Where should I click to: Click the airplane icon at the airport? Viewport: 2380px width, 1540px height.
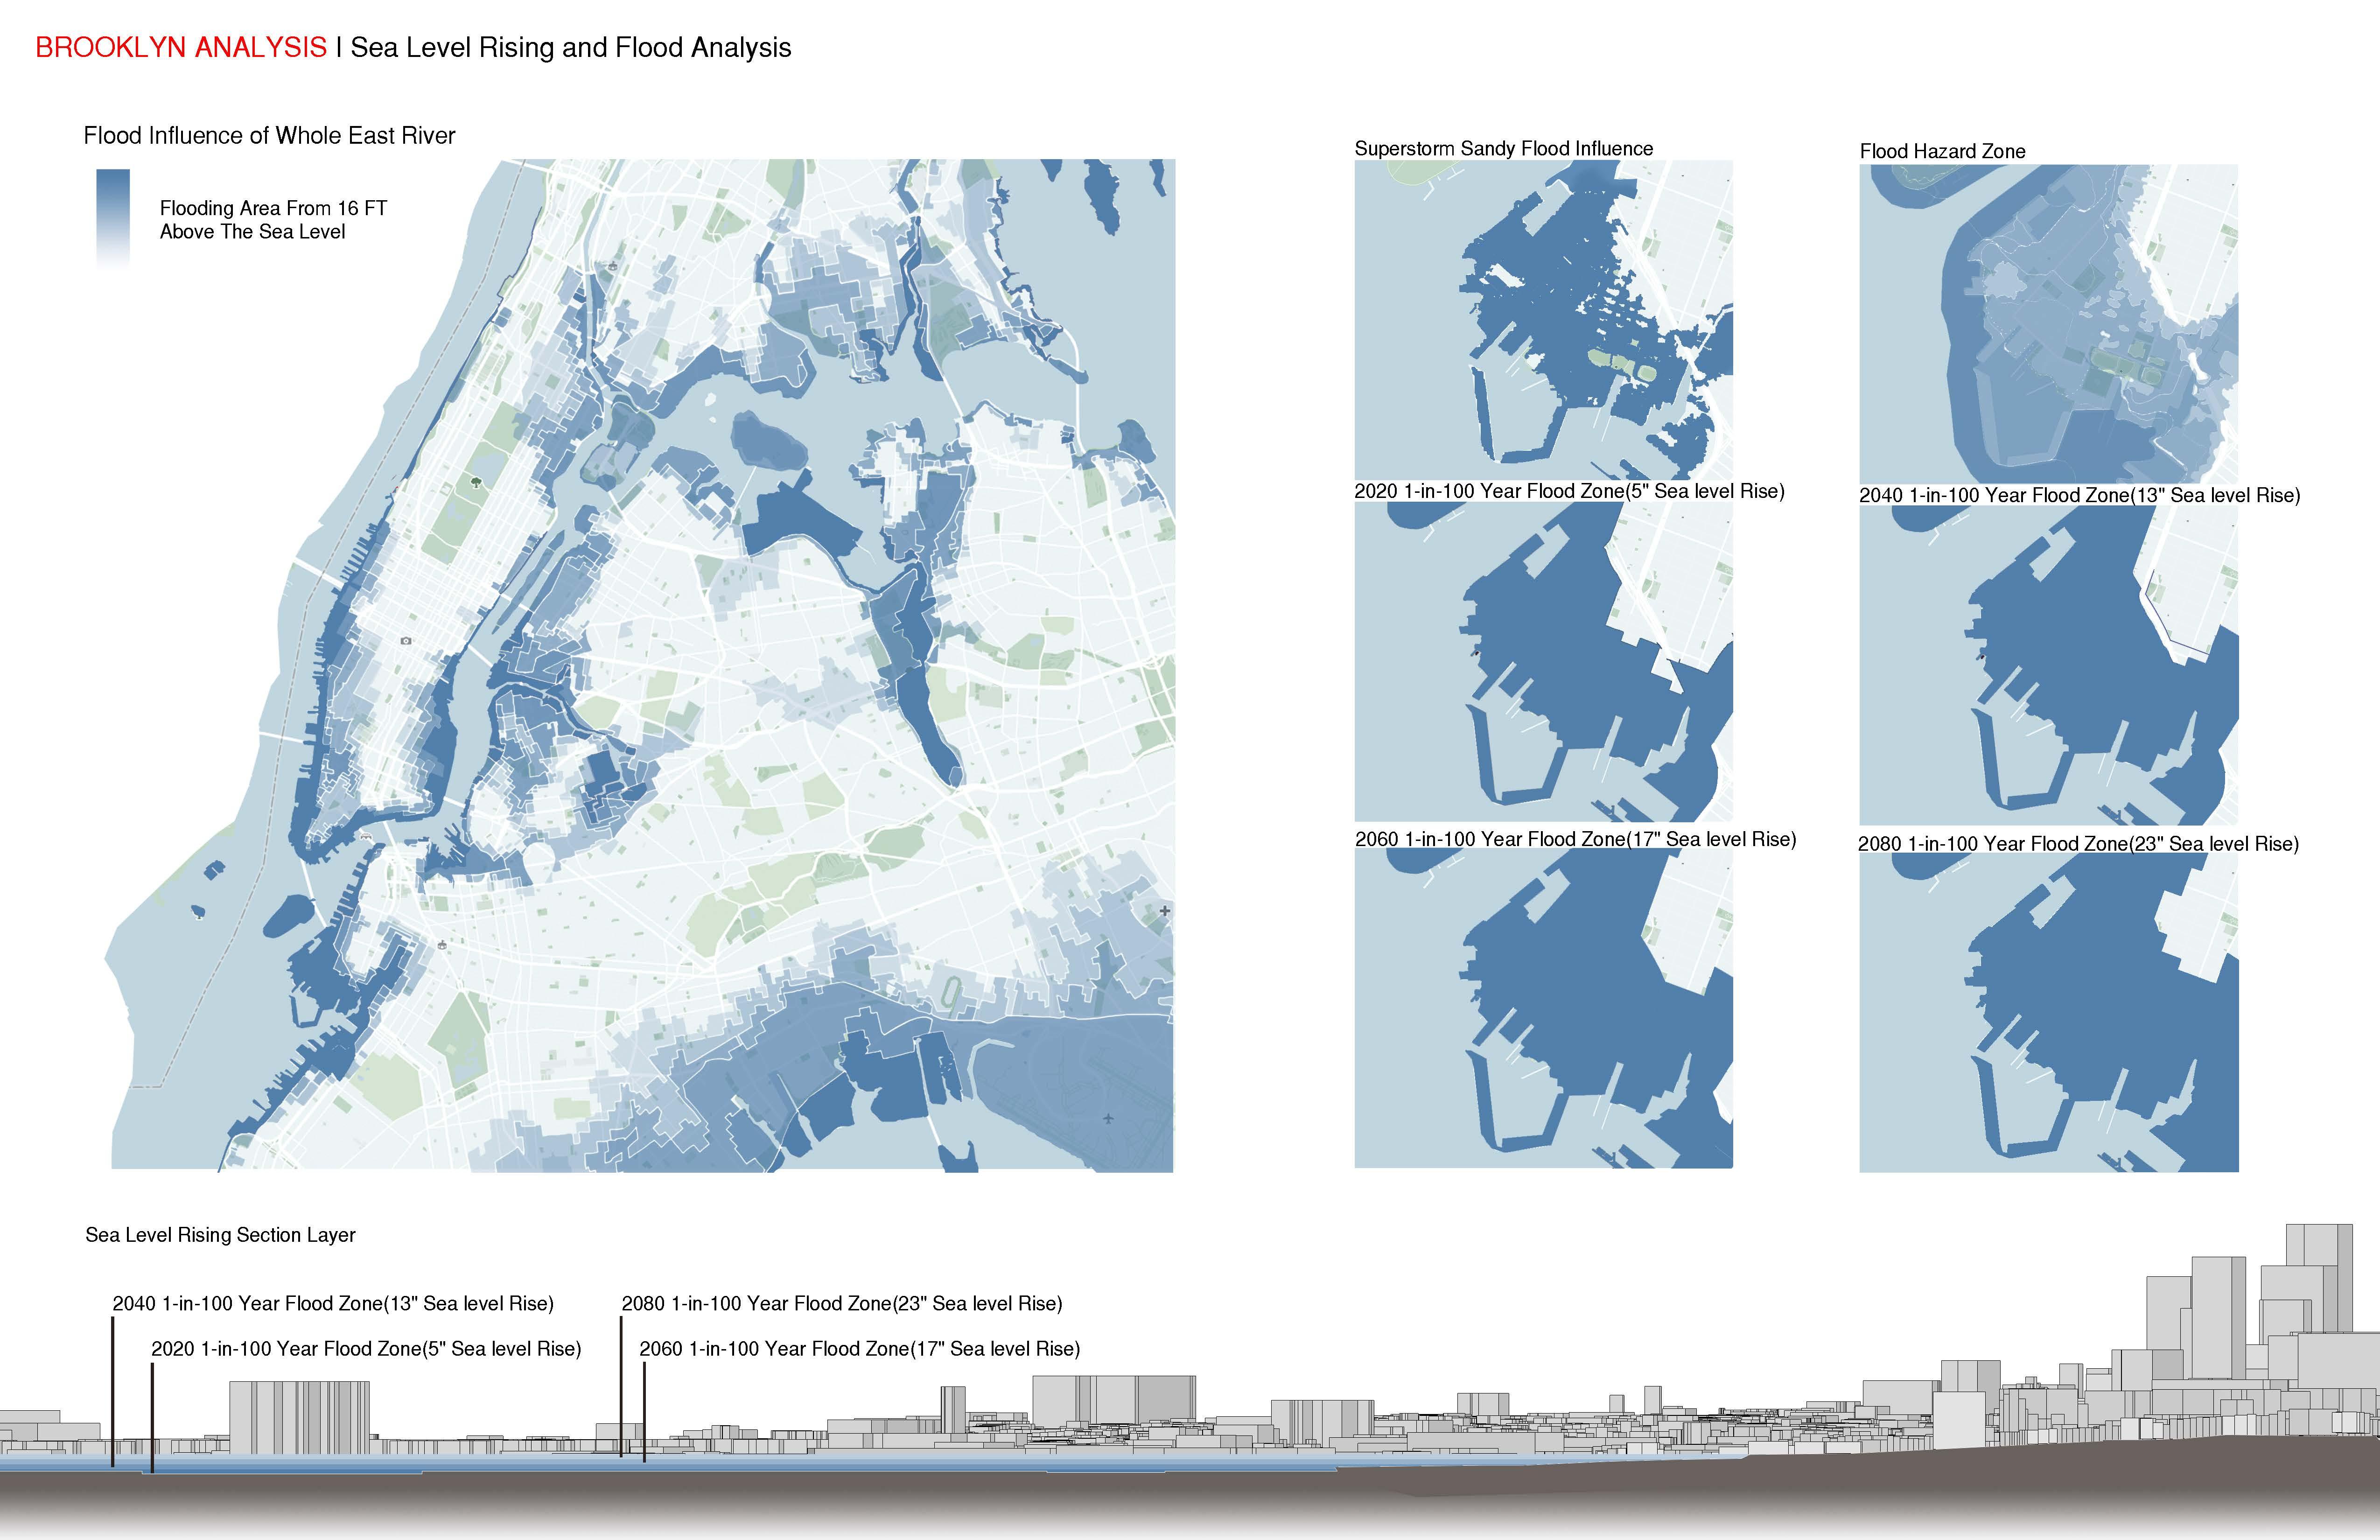(1108, 1119)
